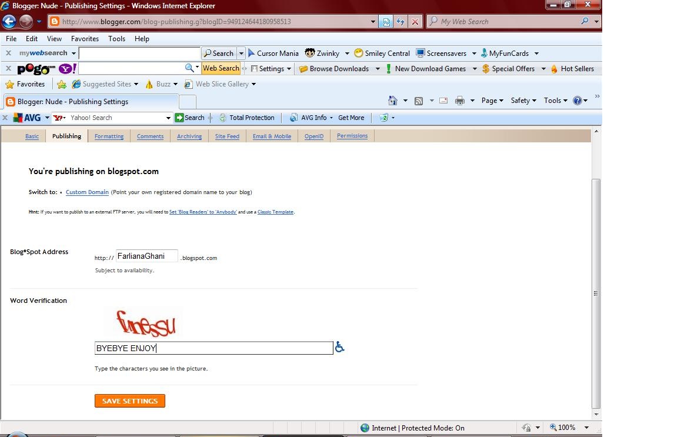
Task: Refresh the page using the refresh icon
Action: (400, 22)
